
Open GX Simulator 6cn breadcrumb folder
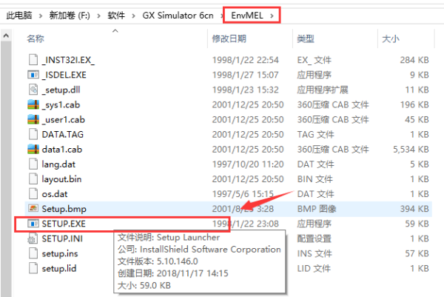[x=178, y=16]
